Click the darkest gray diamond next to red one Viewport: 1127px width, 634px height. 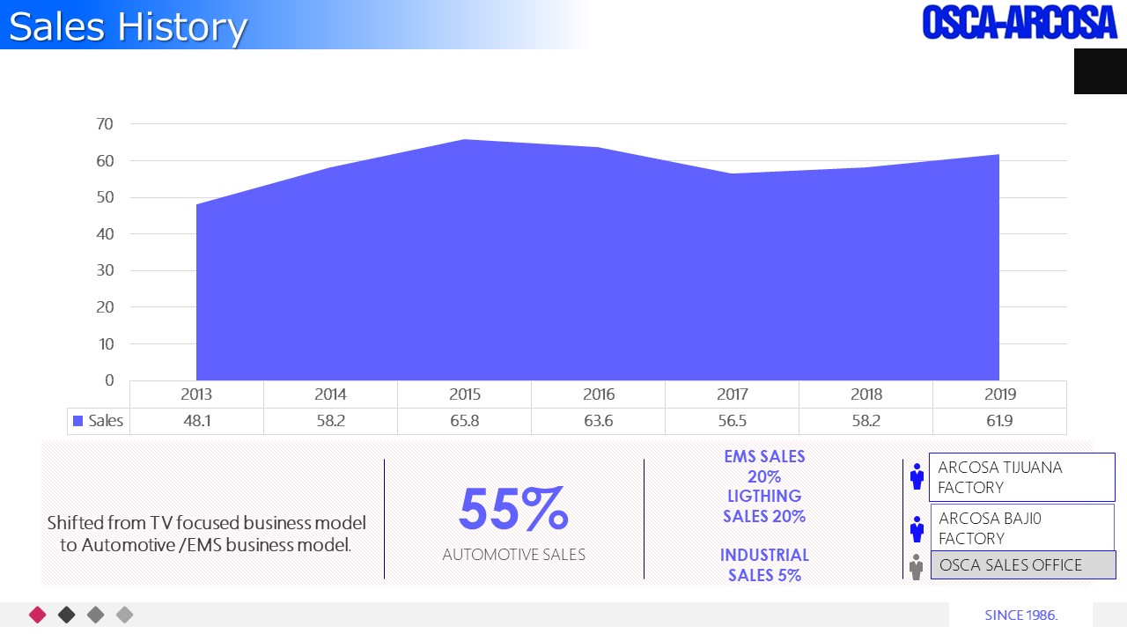67,615
